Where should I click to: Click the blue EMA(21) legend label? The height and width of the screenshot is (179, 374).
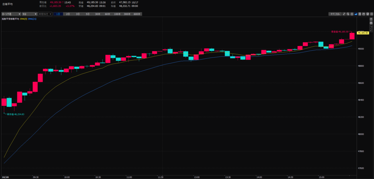[x=32, y=19]
